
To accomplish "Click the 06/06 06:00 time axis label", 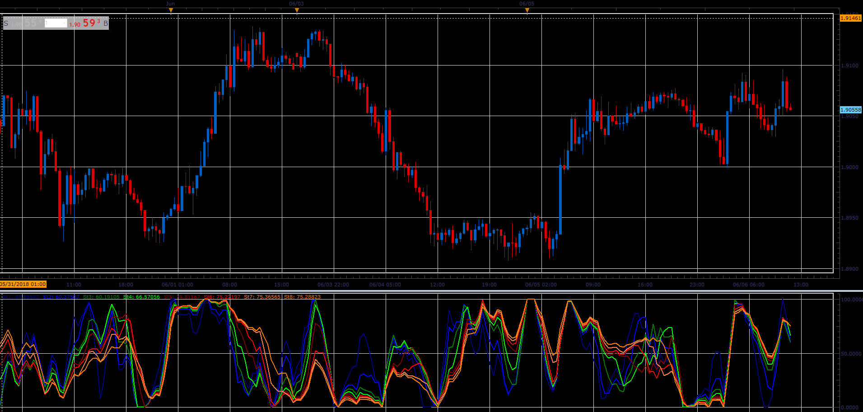I will [749, 285].
